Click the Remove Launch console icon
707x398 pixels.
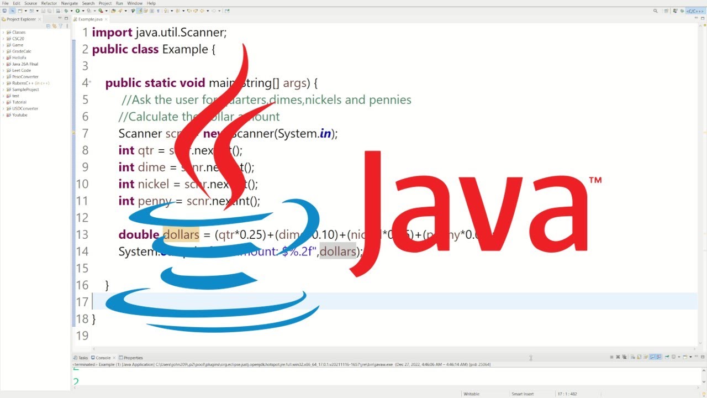[x=618, y=357]
